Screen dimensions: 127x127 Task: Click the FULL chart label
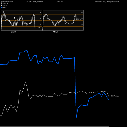coord(55,32)
